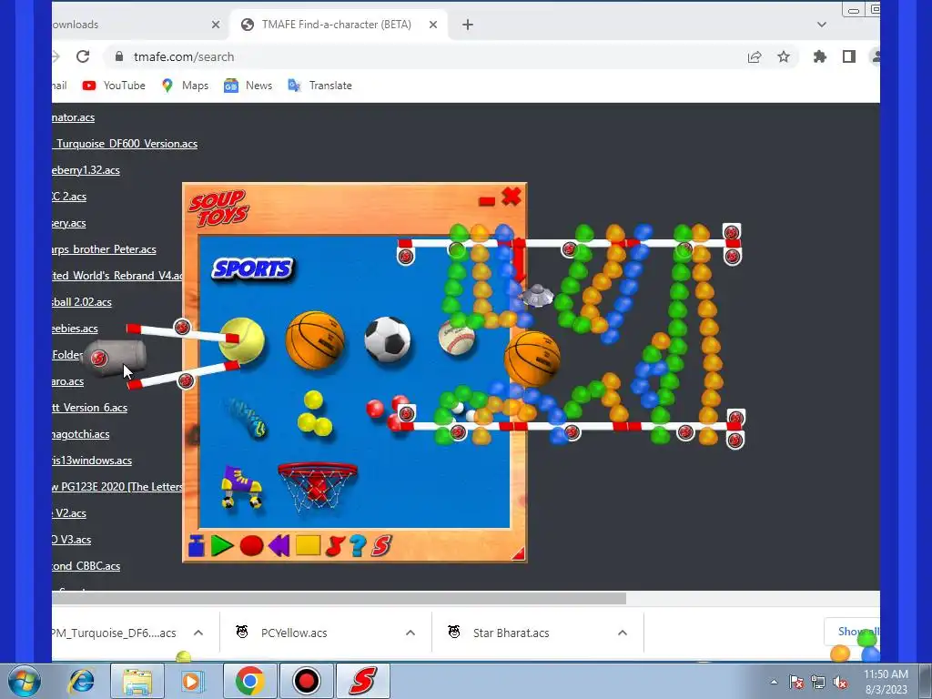Select the yellow tennis ball toy
This screenshot has width=932, height=699.
coord(242,340)
